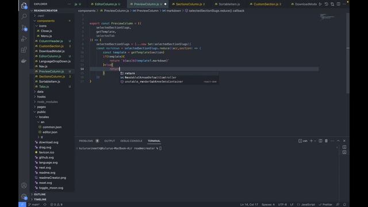Image resolution: width=368 pixels, height=207 pixels.
Task: Open the Accounts menu icon
Action: tap(24, 185)
